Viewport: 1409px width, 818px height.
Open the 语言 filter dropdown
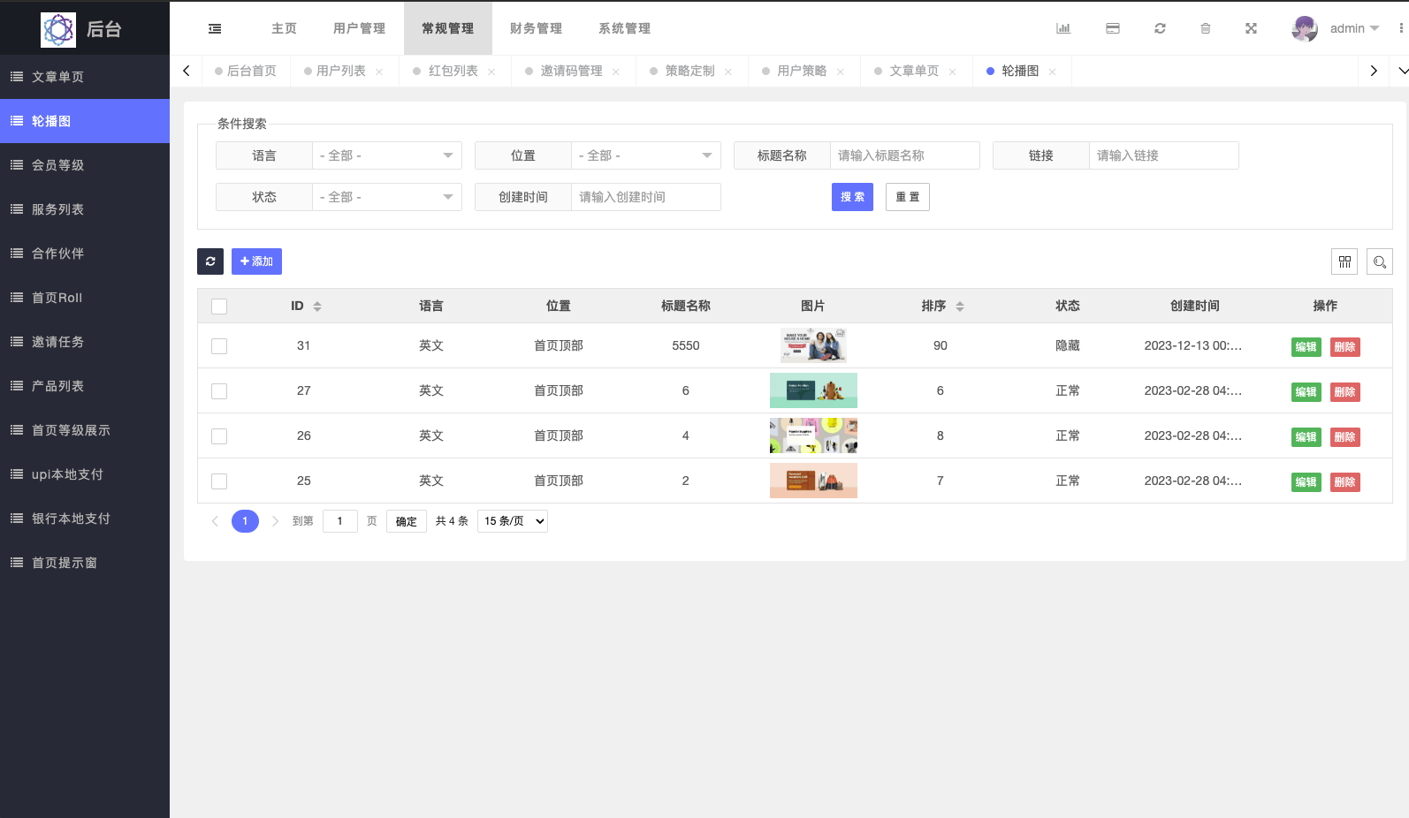(x=386, y=155)
